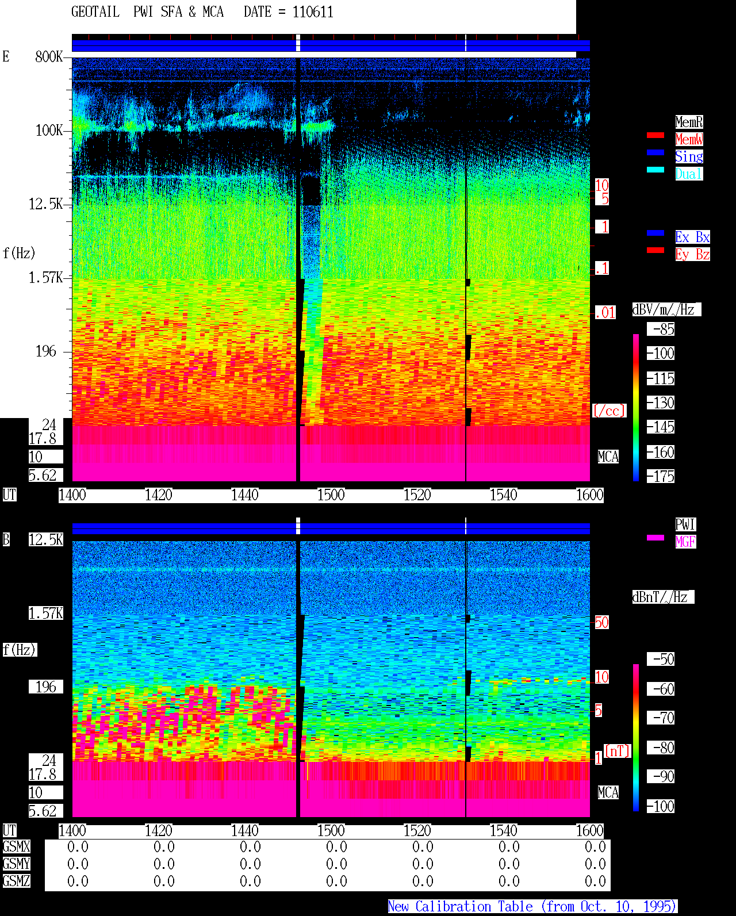The height and width of the screenshot is (916, 736).
Task: Select the "GSMZ" row label
Action: coord(16,881)
